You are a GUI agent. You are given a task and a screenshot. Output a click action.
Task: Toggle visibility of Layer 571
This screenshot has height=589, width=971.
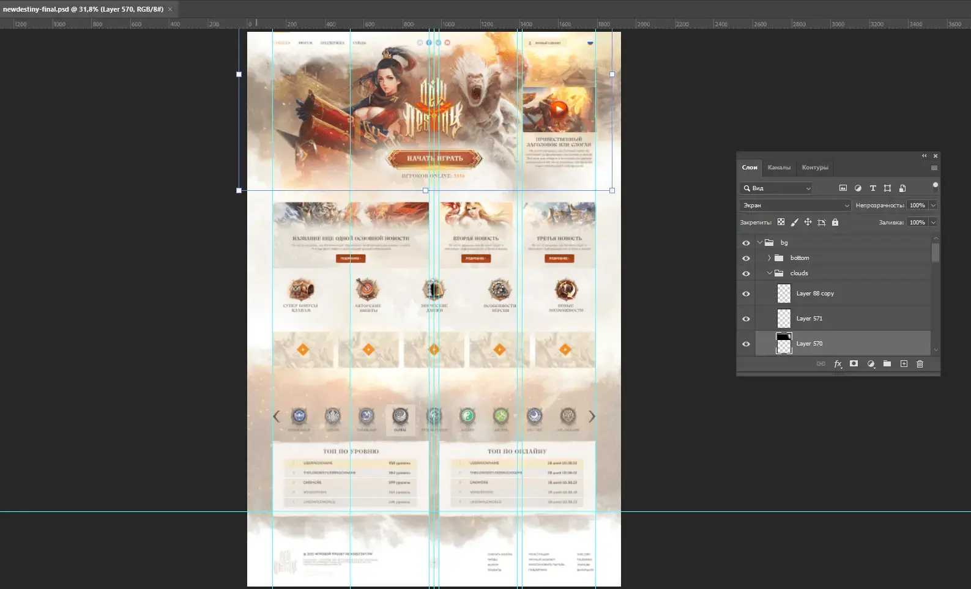click(746, 319)
